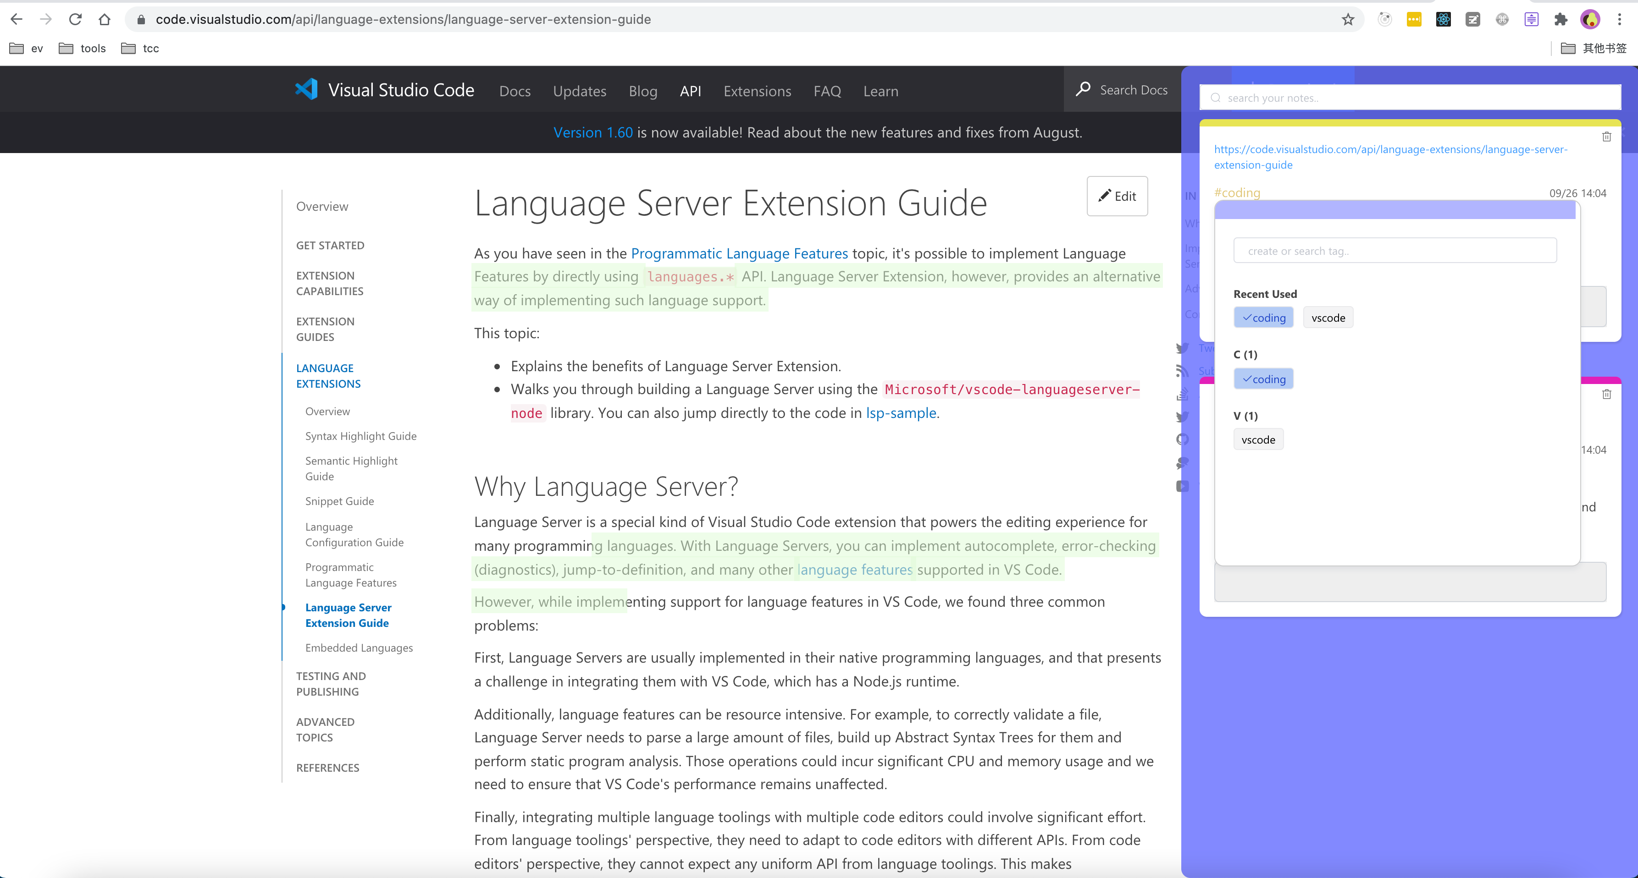The height and width of the screenshot is (878, 1638).
Task: Open the Extensions puzzle-piece menu
Action: (x=1561, y=19)
